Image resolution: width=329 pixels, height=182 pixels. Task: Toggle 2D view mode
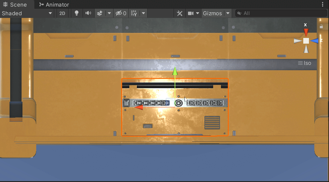point(62,13)
